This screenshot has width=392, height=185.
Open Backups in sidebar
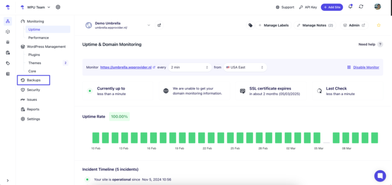point(34,80)
